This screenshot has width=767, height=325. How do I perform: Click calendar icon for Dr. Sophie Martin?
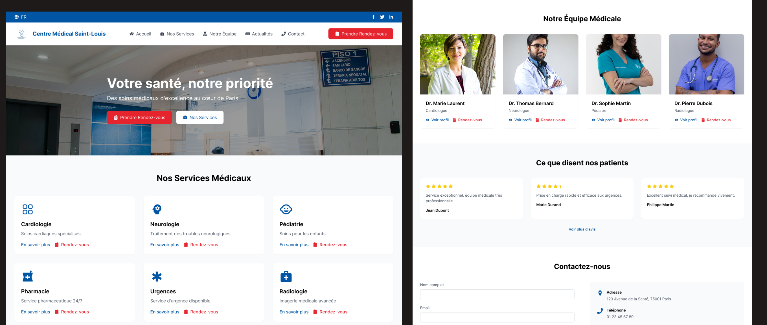point(620,120)
